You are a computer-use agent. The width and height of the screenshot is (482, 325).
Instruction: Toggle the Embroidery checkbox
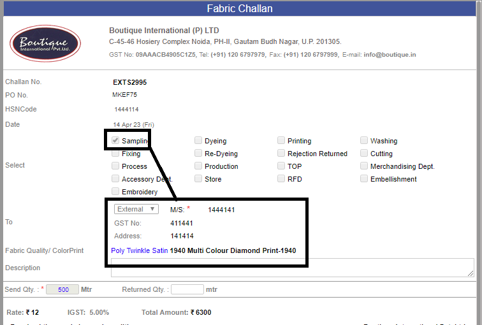(115, 191)
